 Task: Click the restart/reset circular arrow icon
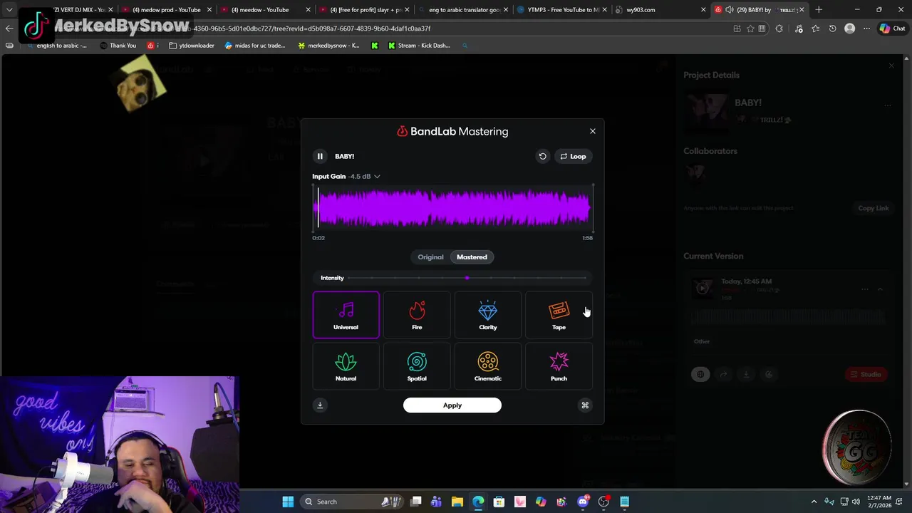click(x=542, y=156)
